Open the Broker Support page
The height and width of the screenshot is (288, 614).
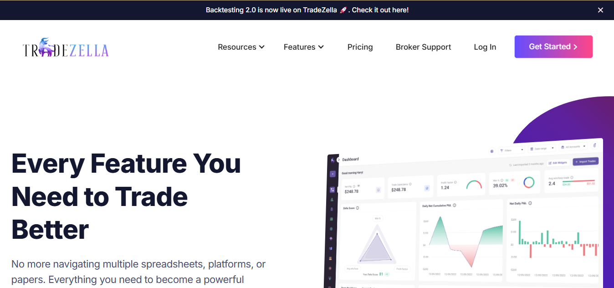[x=423, y=47]
